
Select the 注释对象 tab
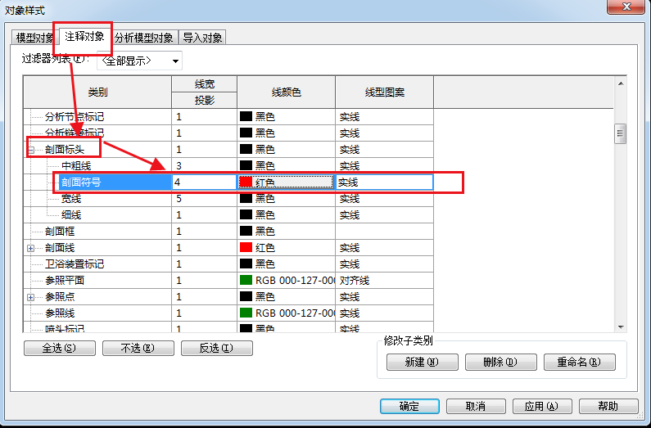pyautogui.click(x=84, y=37)
